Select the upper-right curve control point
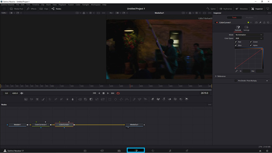The width and height of the screenshot is (272, 153). click(x=262, y=49)
